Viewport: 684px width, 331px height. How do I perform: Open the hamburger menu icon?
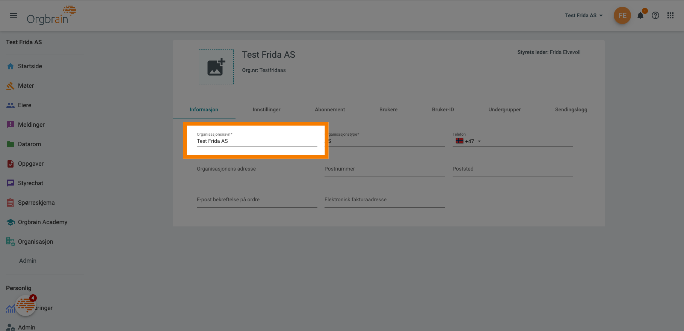pyautogui.click(x=14, y=15)
